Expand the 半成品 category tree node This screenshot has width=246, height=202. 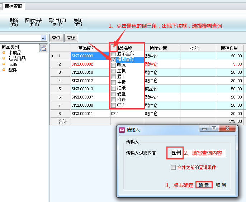click(x=4, y=53)
